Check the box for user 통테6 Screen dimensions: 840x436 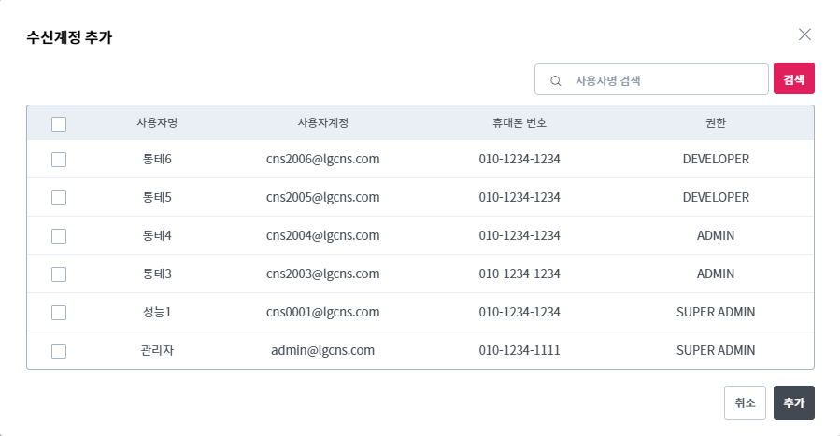[59, 160]
